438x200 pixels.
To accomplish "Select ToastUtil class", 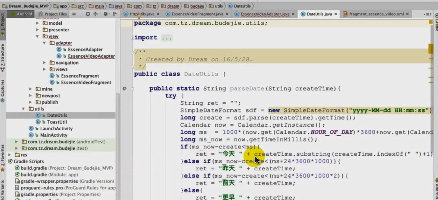I will pos(57,122).
